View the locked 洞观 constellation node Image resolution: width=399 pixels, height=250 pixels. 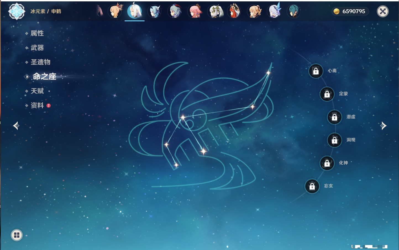[334, 140]
